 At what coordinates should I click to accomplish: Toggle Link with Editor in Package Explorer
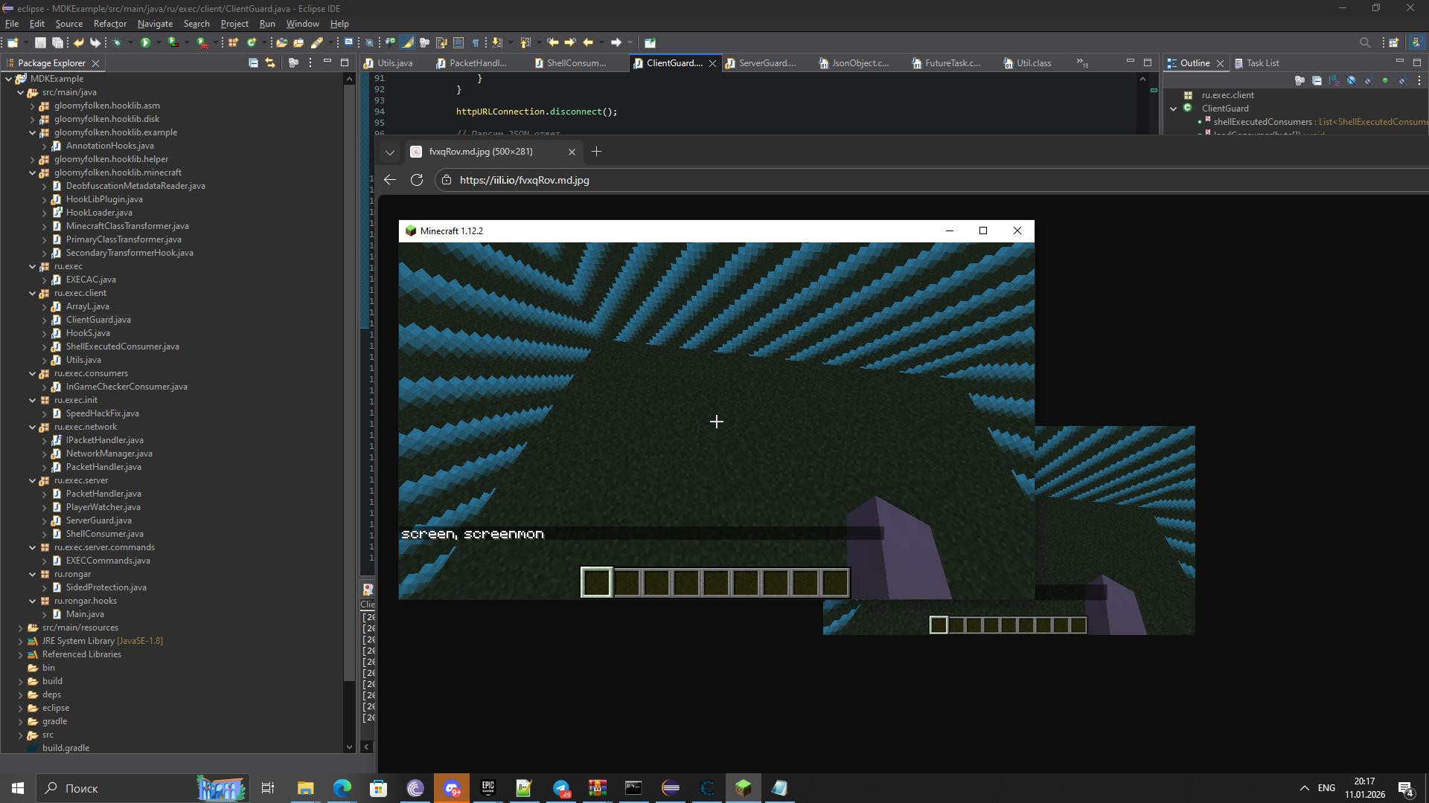coord(270,63)
